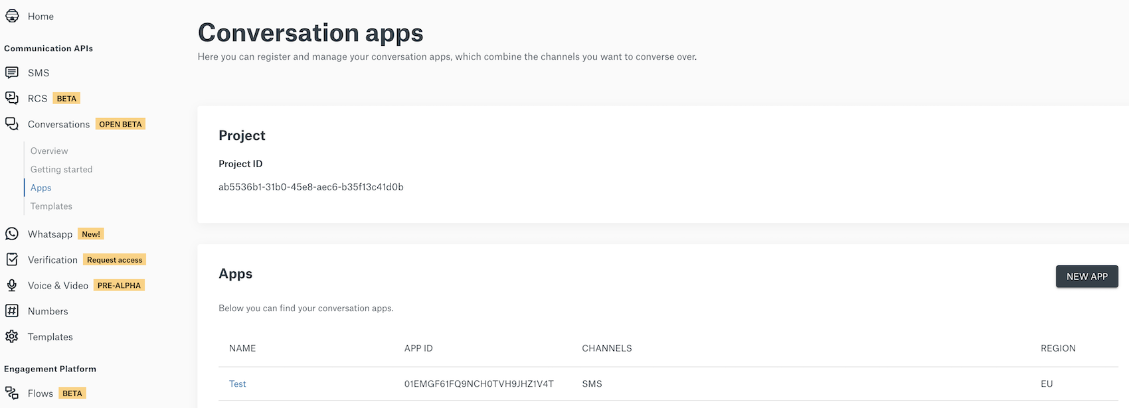Go to the Getting started page
The height and width of the screenshot is (408, 1129).
pyautogui.click(x=61, y=169)
